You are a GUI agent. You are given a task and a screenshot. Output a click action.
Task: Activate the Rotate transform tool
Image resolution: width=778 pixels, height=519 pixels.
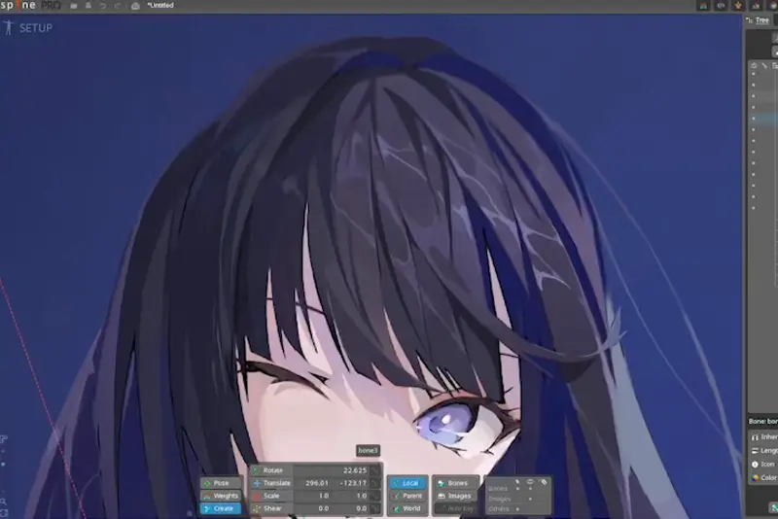(x=271, y=470)
